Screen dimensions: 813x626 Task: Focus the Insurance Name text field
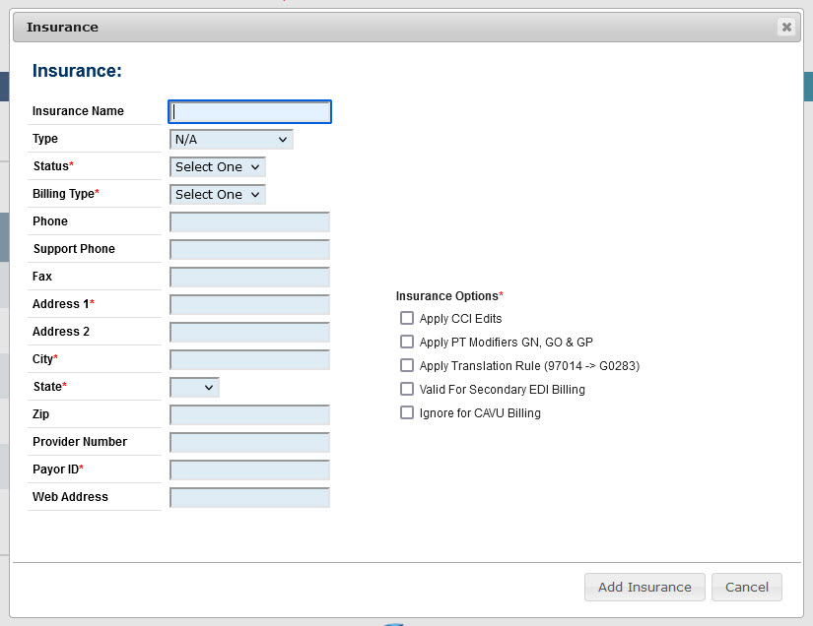click(250, 112)
